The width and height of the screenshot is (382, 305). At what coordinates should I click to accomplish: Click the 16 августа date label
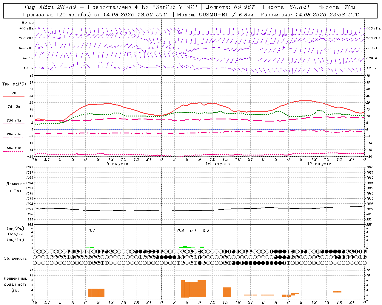pyautogui.click(x=218, y=164)
